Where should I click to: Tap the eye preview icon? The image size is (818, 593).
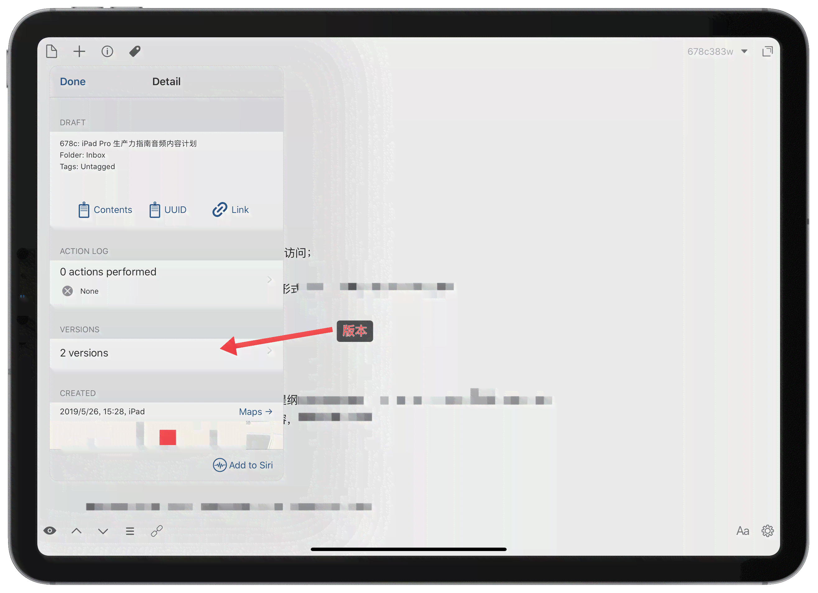[49, 531]
